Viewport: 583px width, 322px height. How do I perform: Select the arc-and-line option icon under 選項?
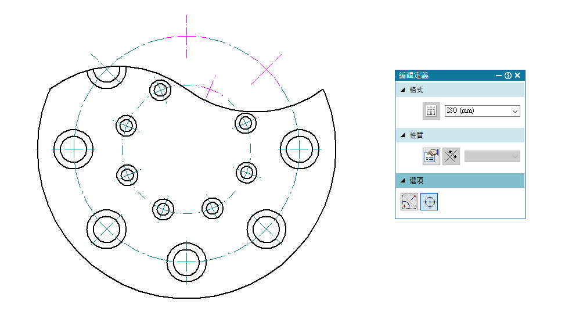pos(409,202)
